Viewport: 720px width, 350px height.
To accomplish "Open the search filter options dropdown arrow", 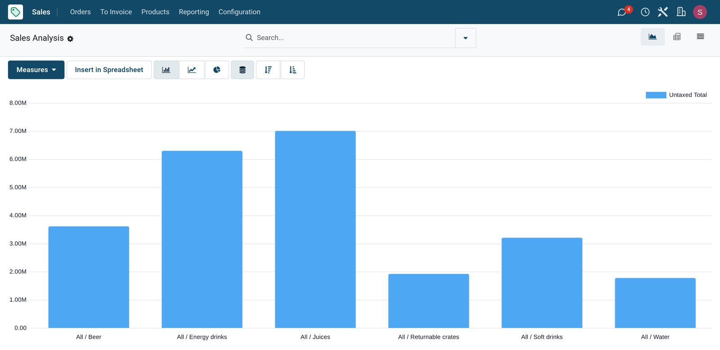I will (x=465, y=38).
